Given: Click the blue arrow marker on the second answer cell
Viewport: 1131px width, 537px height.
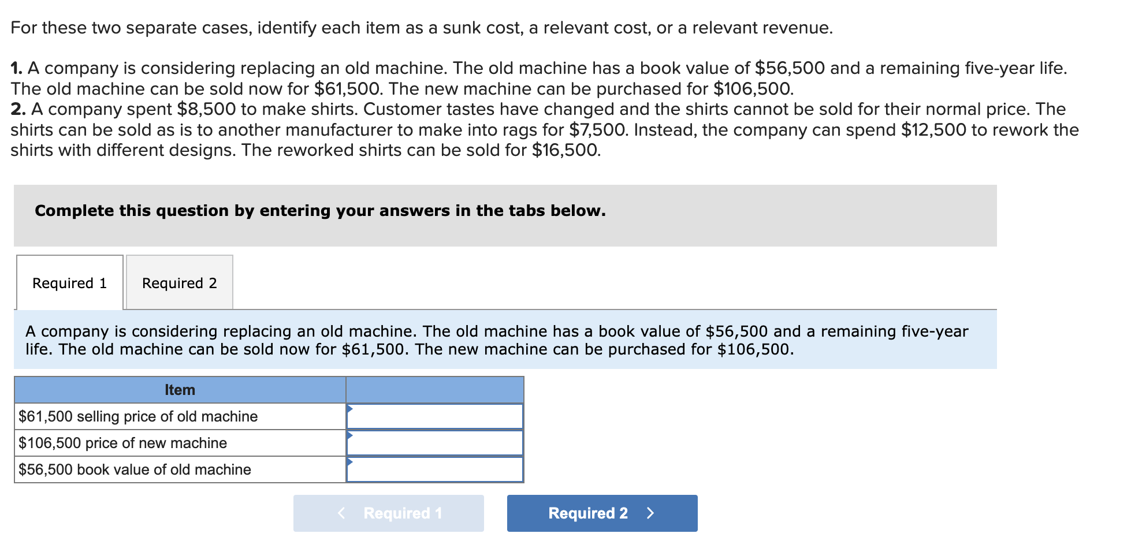Looking at the screenshot, I should pyautogui.click(x=351, y=435).
